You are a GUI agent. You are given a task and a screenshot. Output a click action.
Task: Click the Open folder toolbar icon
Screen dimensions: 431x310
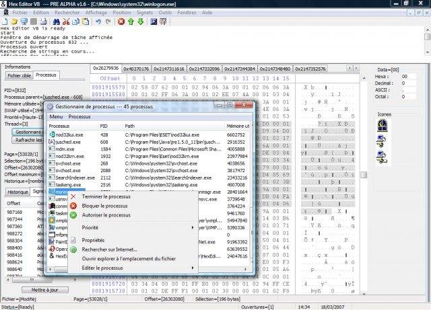point(14,22)
